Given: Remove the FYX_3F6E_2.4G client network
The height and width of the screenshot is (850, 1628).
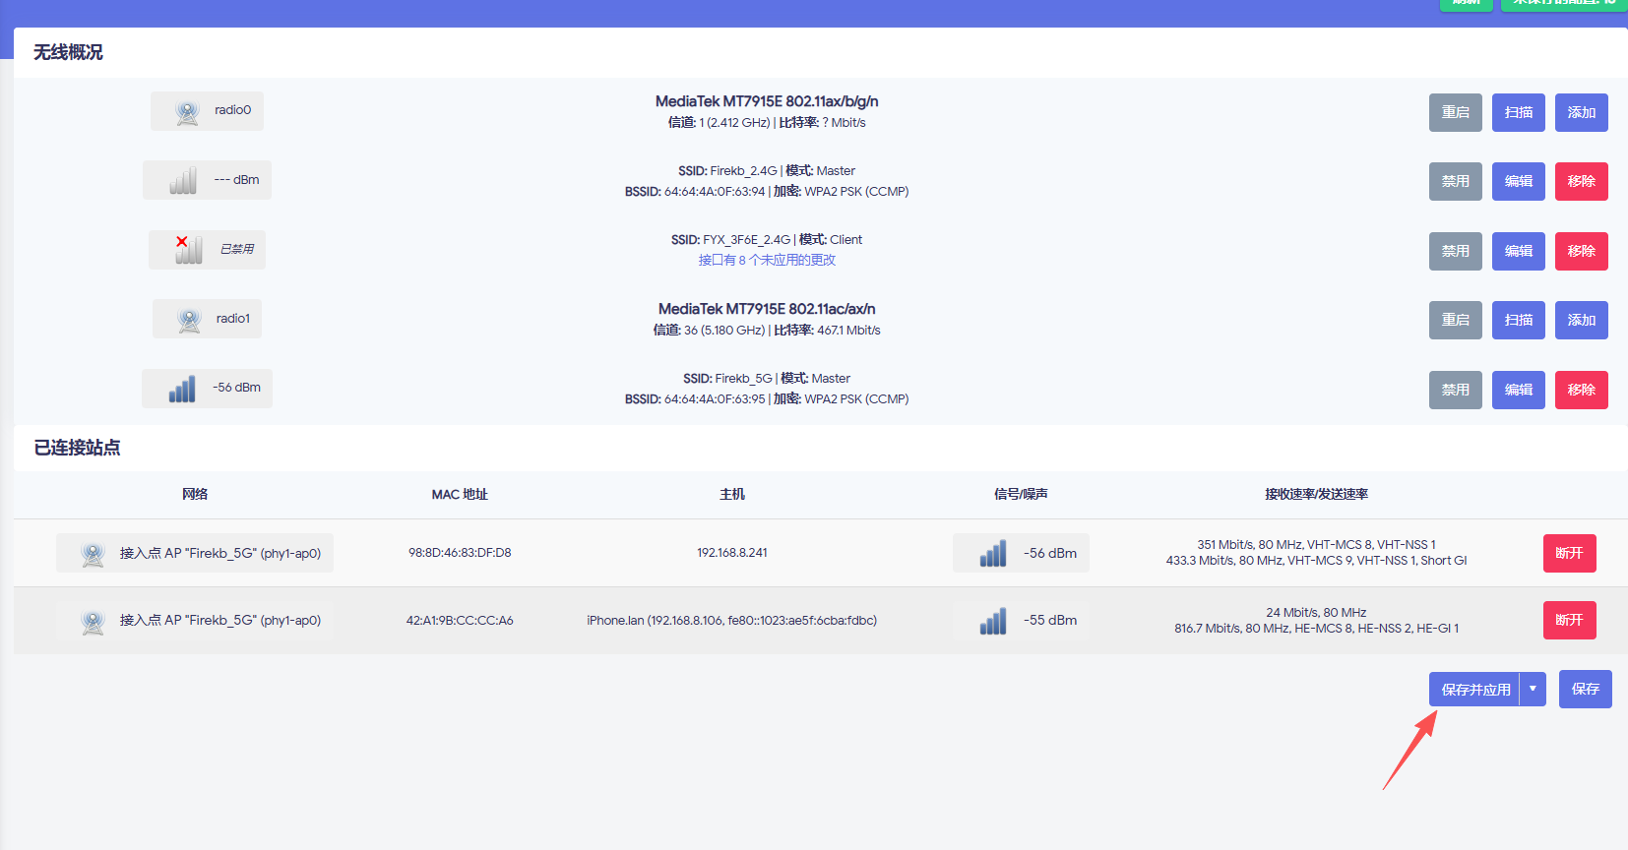Looking at the screenshot, I should click(1582, 251).
